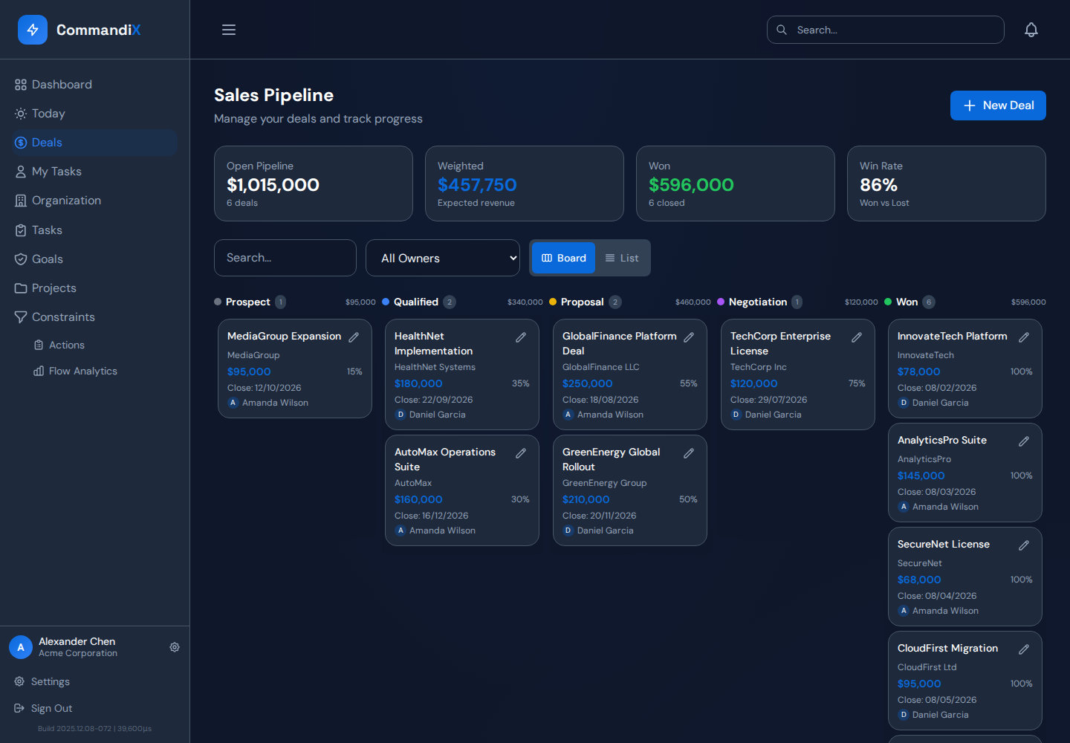Click the CommandiX lightning logo icon
The height and width of the screenshot is (743, 1070).
tap(33, 30)
